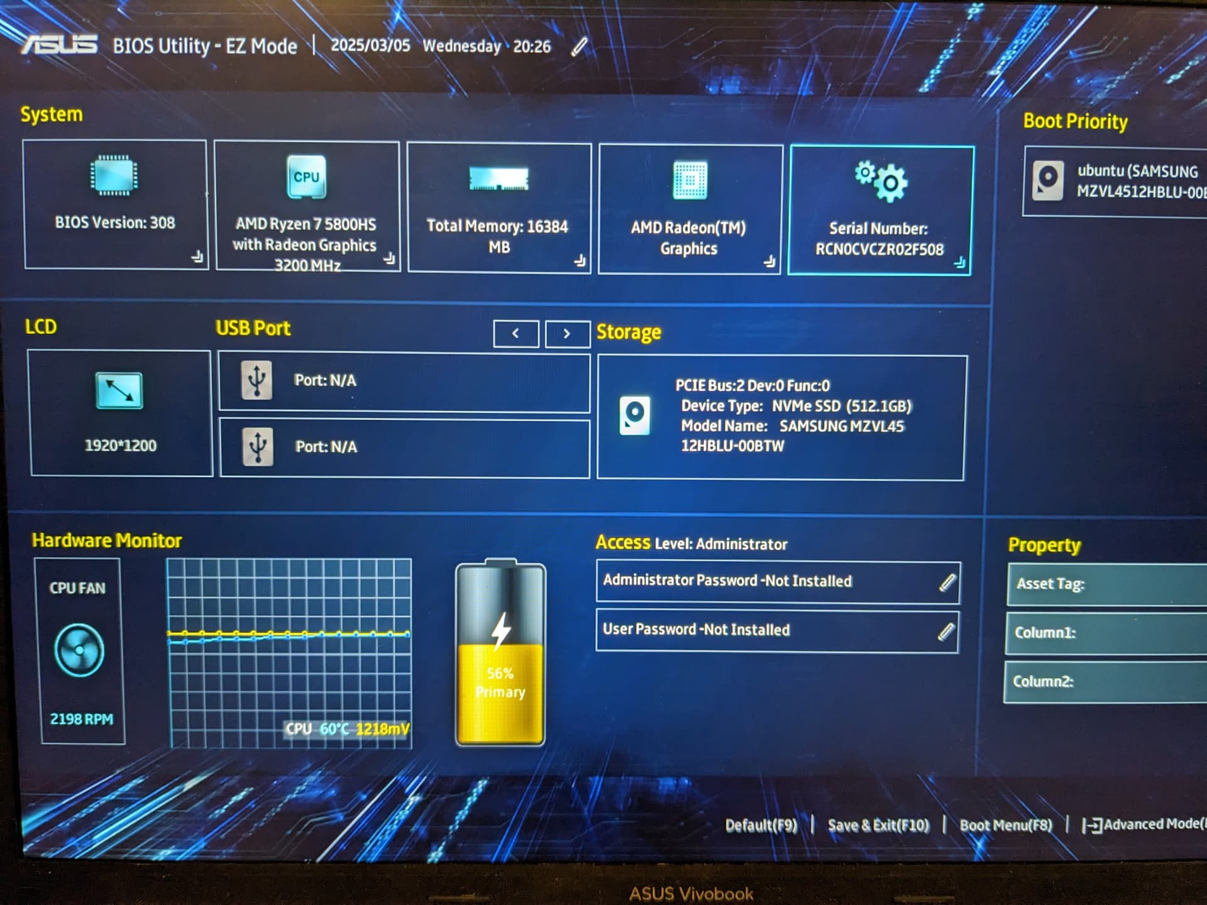Select the User Password row

778,630
